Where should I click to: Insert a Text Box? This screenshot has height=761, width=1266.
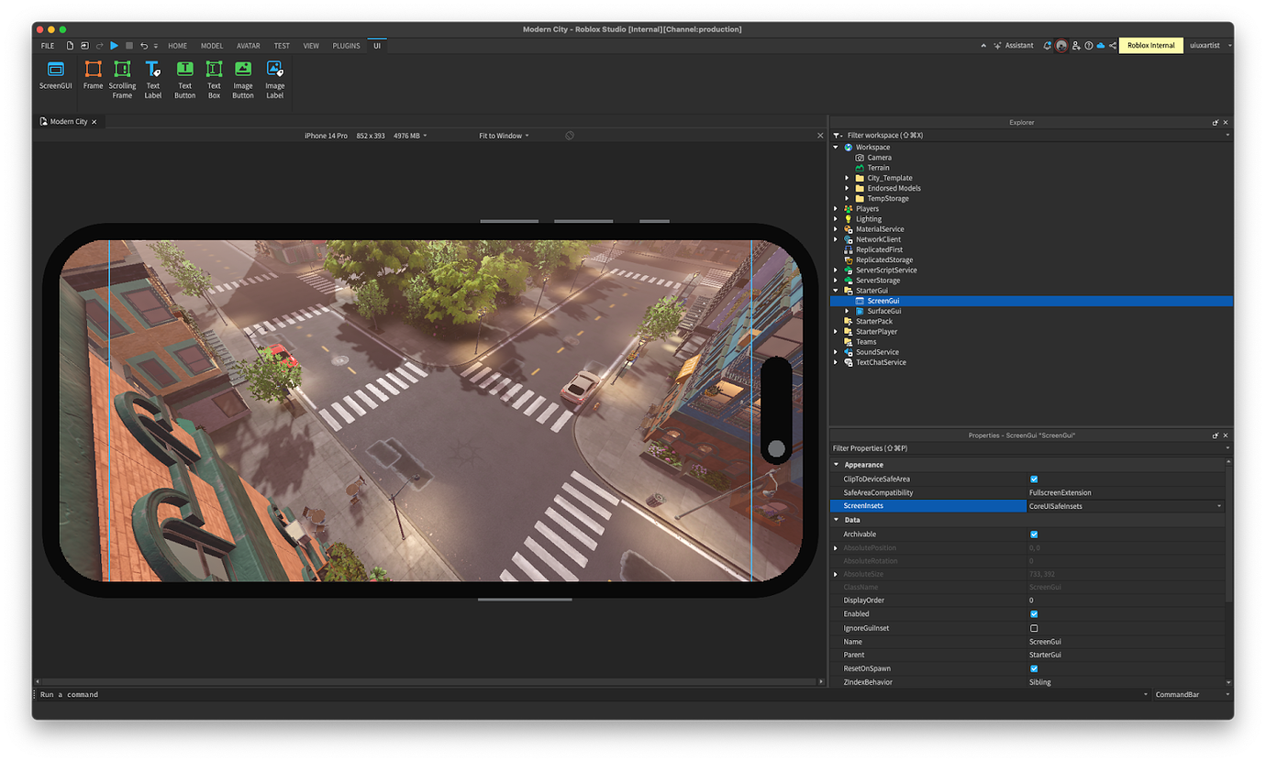(x=214, y=78)
